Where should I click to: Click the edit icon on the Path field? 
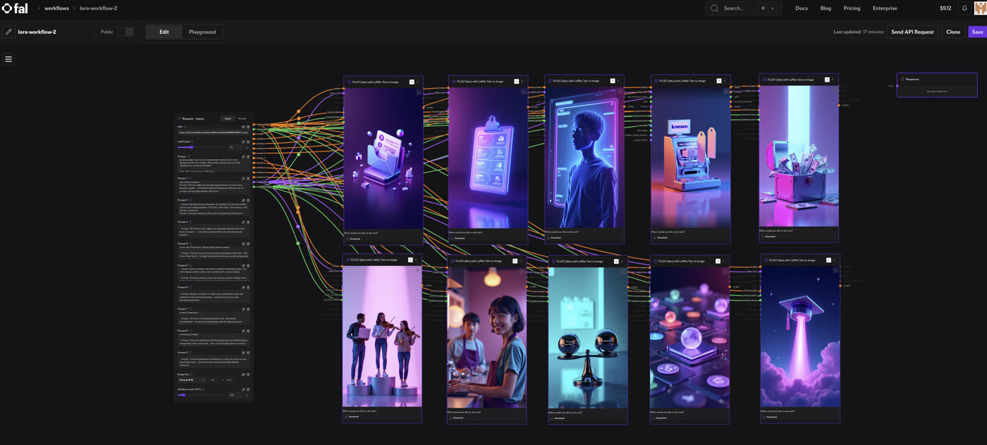(243, 127)
